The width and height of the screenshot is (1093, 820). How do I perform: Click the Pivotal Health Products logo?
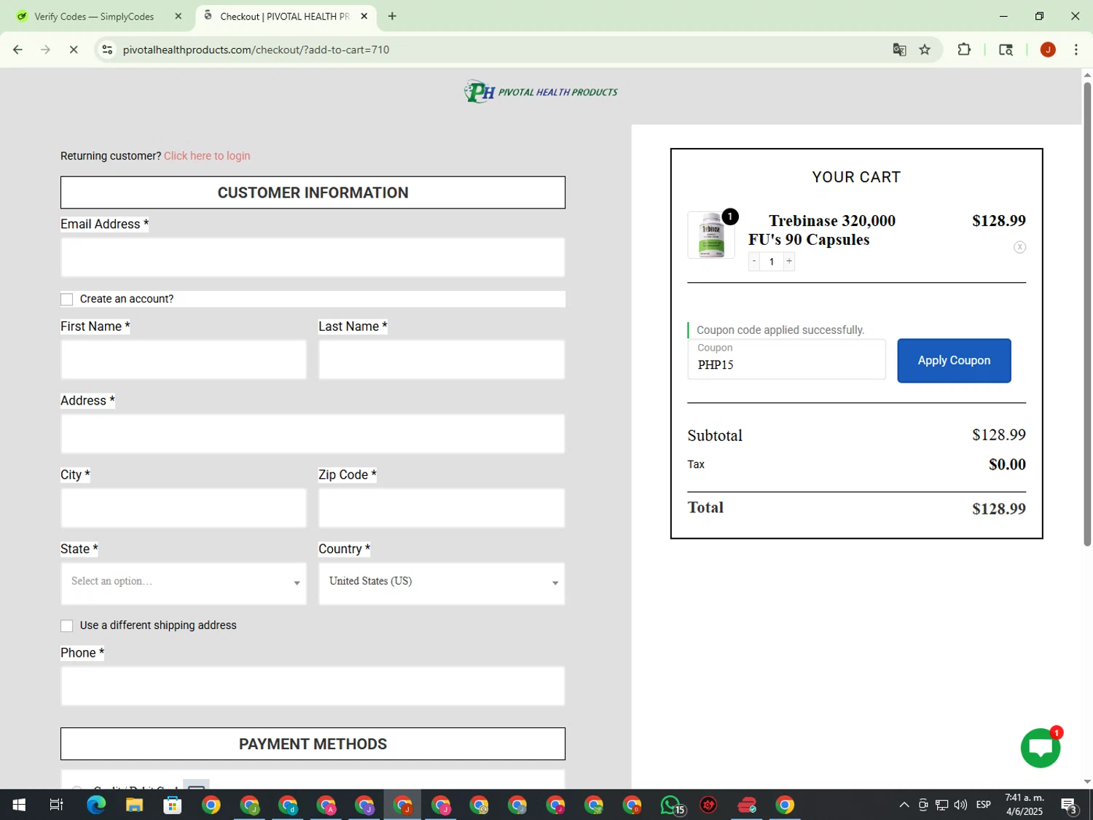(541, 92)
